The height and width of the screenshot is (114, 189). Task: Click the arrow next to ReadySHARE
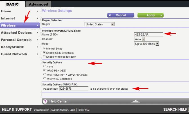[38, 47]
